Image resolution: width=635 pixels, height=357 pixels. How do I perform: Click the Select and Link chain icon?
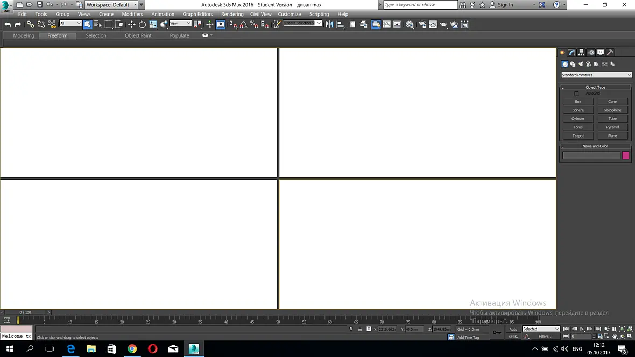pos(30,25)
